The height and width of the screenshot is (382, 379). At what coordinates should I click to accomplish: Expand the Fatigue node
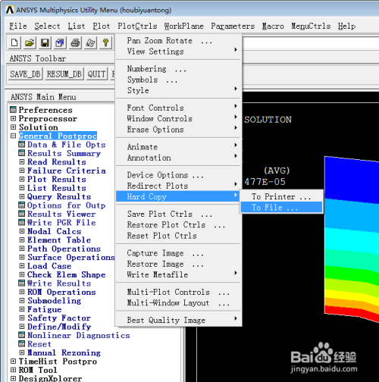(22, 309)
